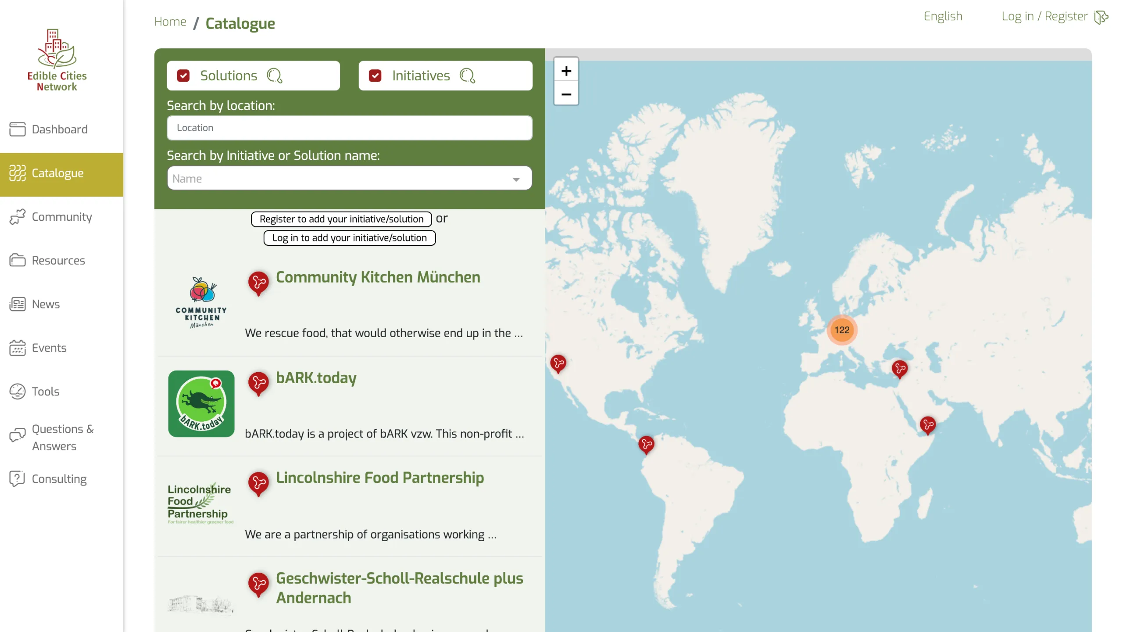This screenshot has width=1123, height=632.
Task: Click the Events calendar icon
Action: [x=18, y=348]
